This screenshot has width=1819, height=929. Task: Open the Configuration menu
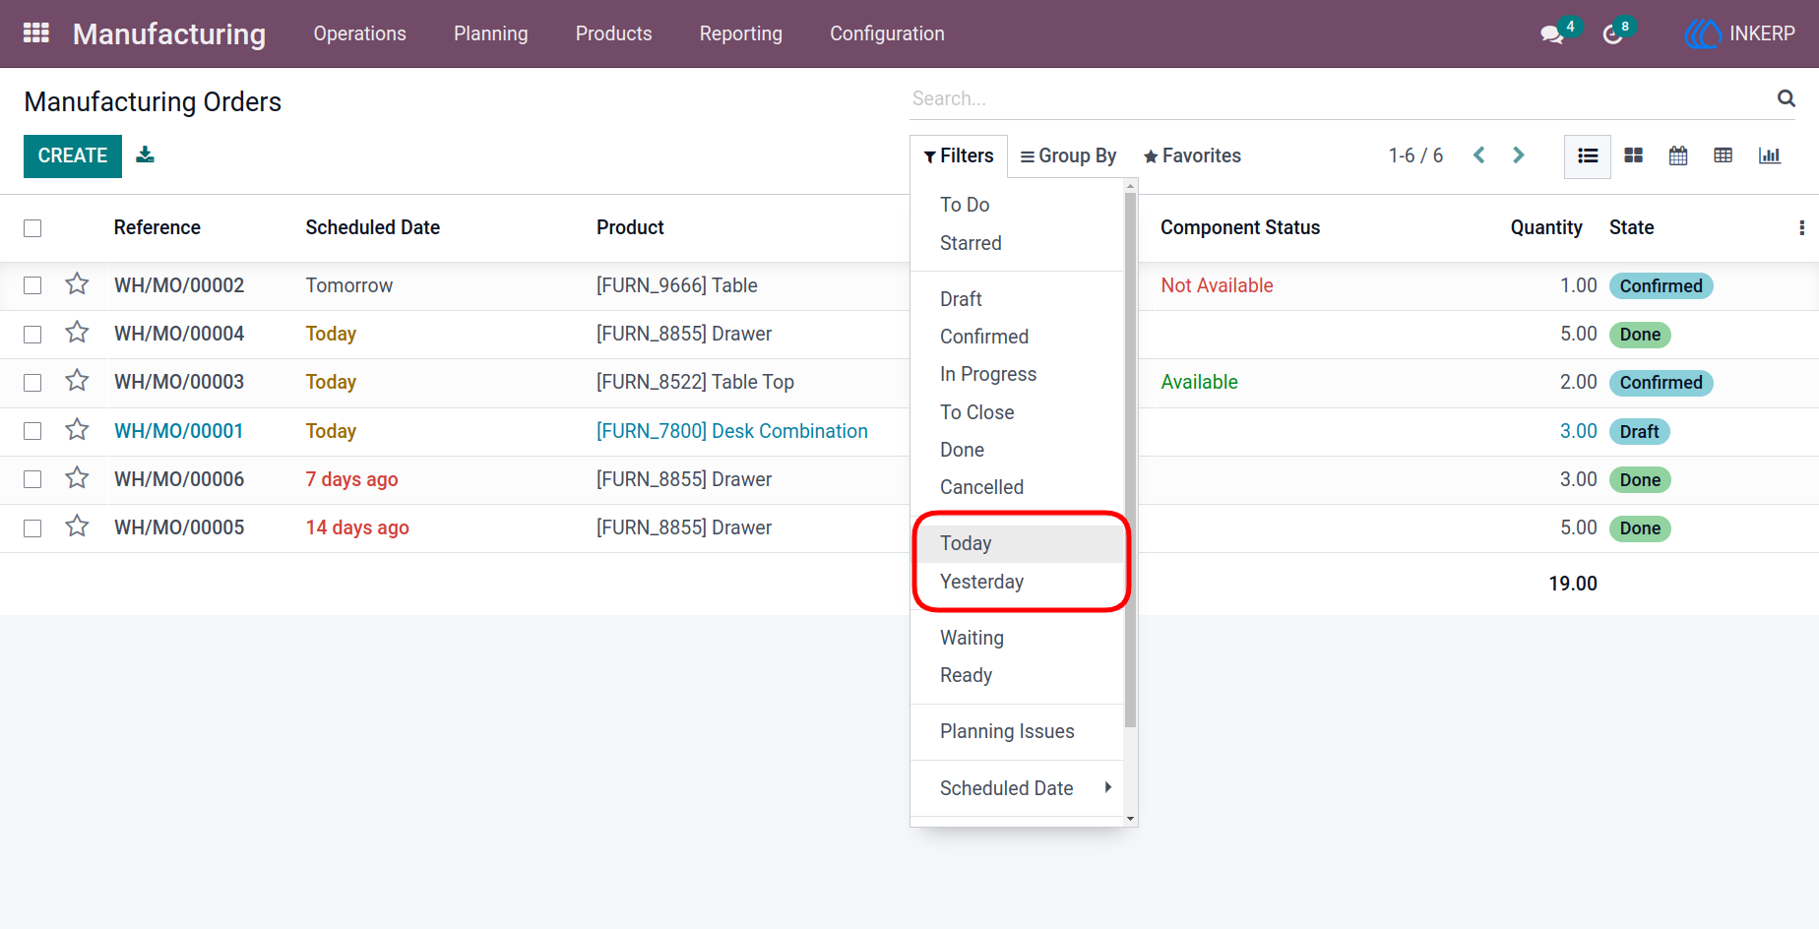click(888, 33)
